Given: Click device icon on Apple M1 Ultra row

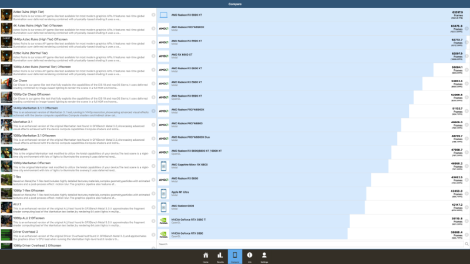Looking at the screenshot, I should coord(163,194).
